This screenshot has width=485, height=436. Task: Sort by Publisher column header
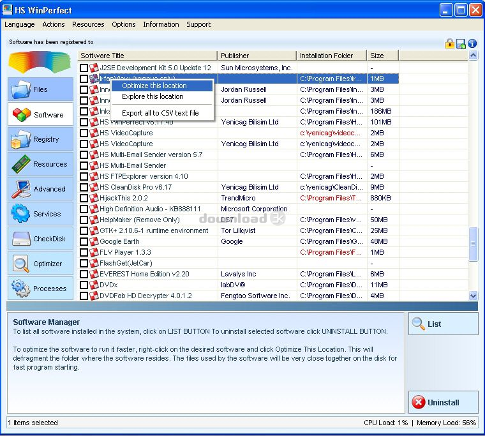click(x=257, y=56)
